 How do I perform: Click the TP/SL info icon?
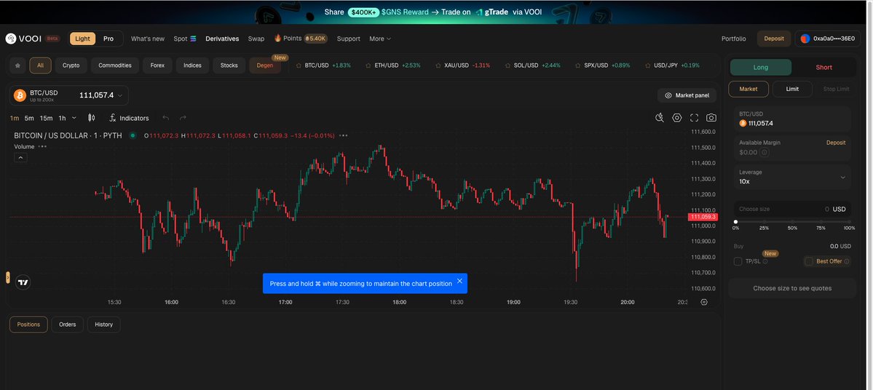(765, 261)
